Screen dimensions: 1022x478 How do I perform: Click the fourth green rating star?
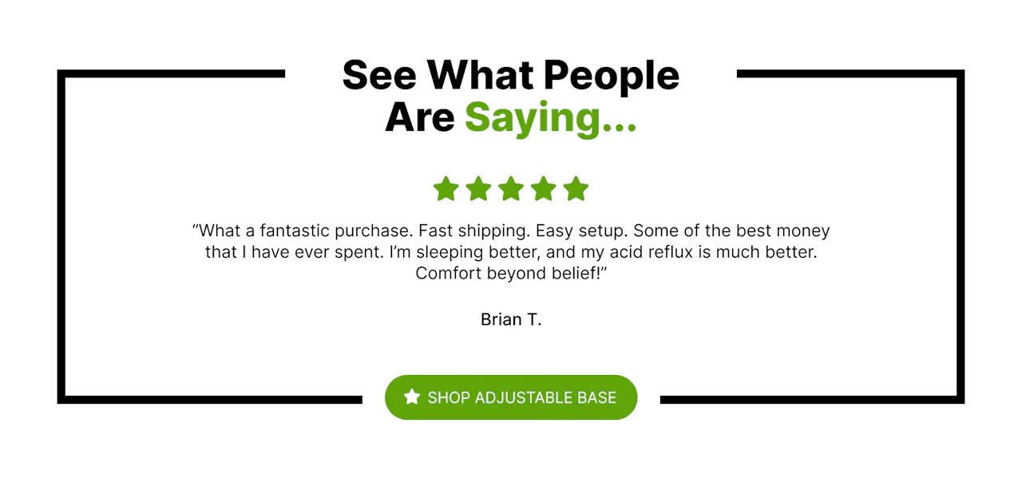(544, 189)
